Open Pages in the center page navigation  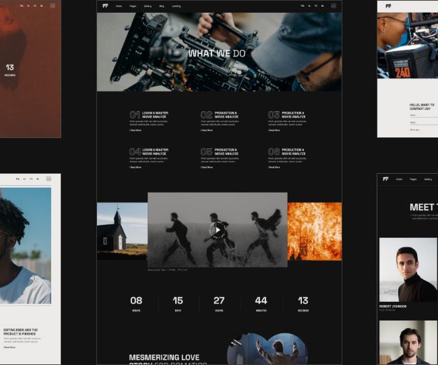(x=133, y=6)
